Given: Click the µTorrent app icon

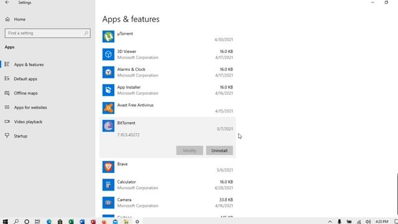Looking at the screenshot, I should click(x=108, y=37).
